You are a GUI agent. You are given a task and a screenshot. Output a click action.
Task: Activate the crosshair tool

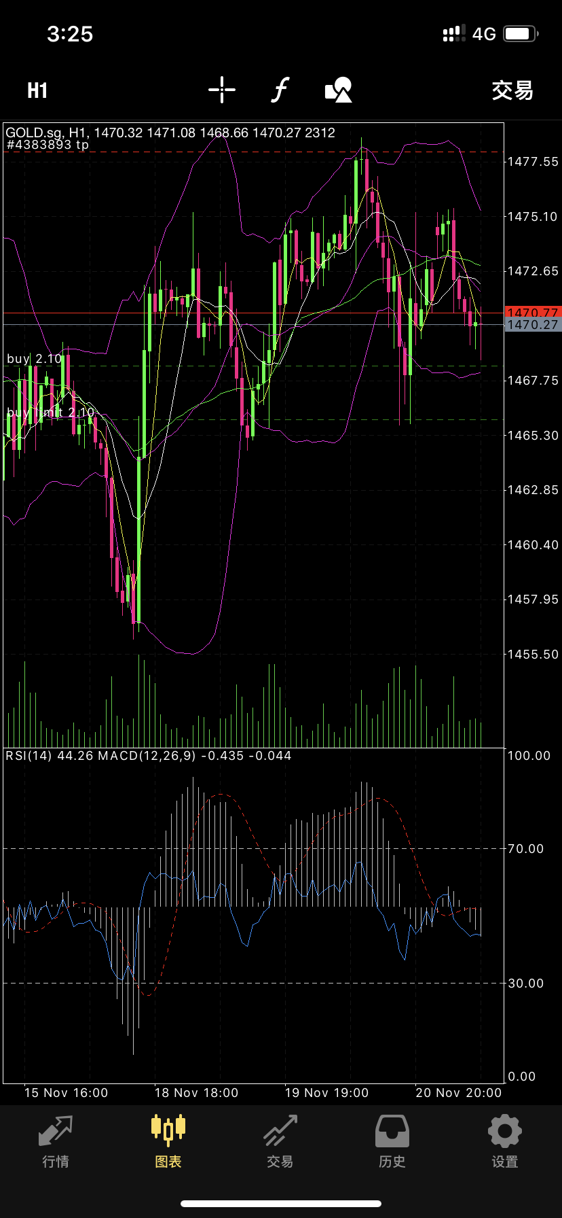(222, 90)
